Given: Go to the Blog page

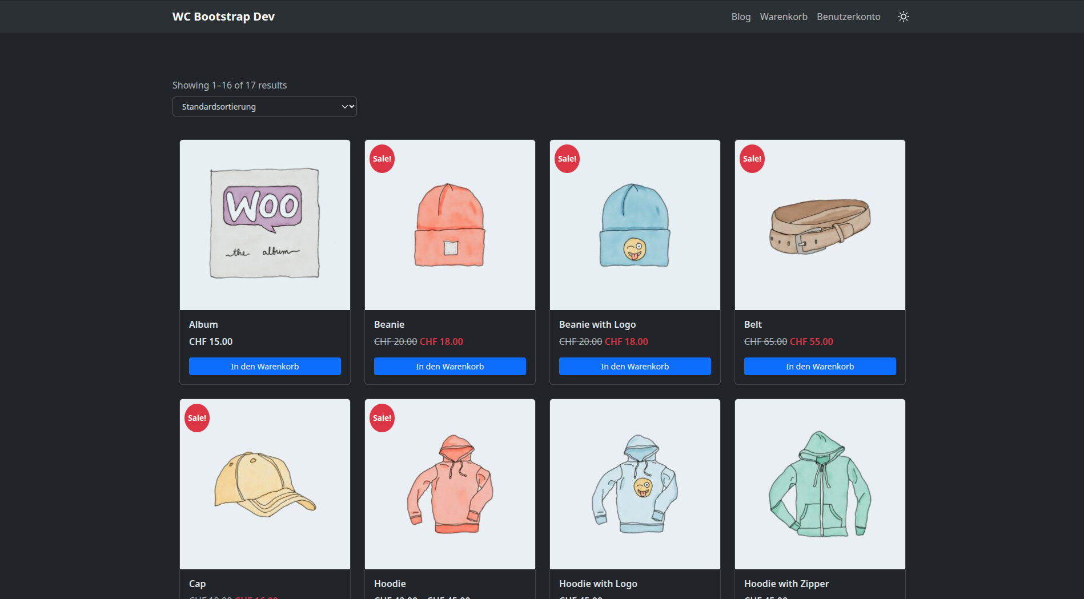Looking at the screenshot, I should tap(741, 17).
